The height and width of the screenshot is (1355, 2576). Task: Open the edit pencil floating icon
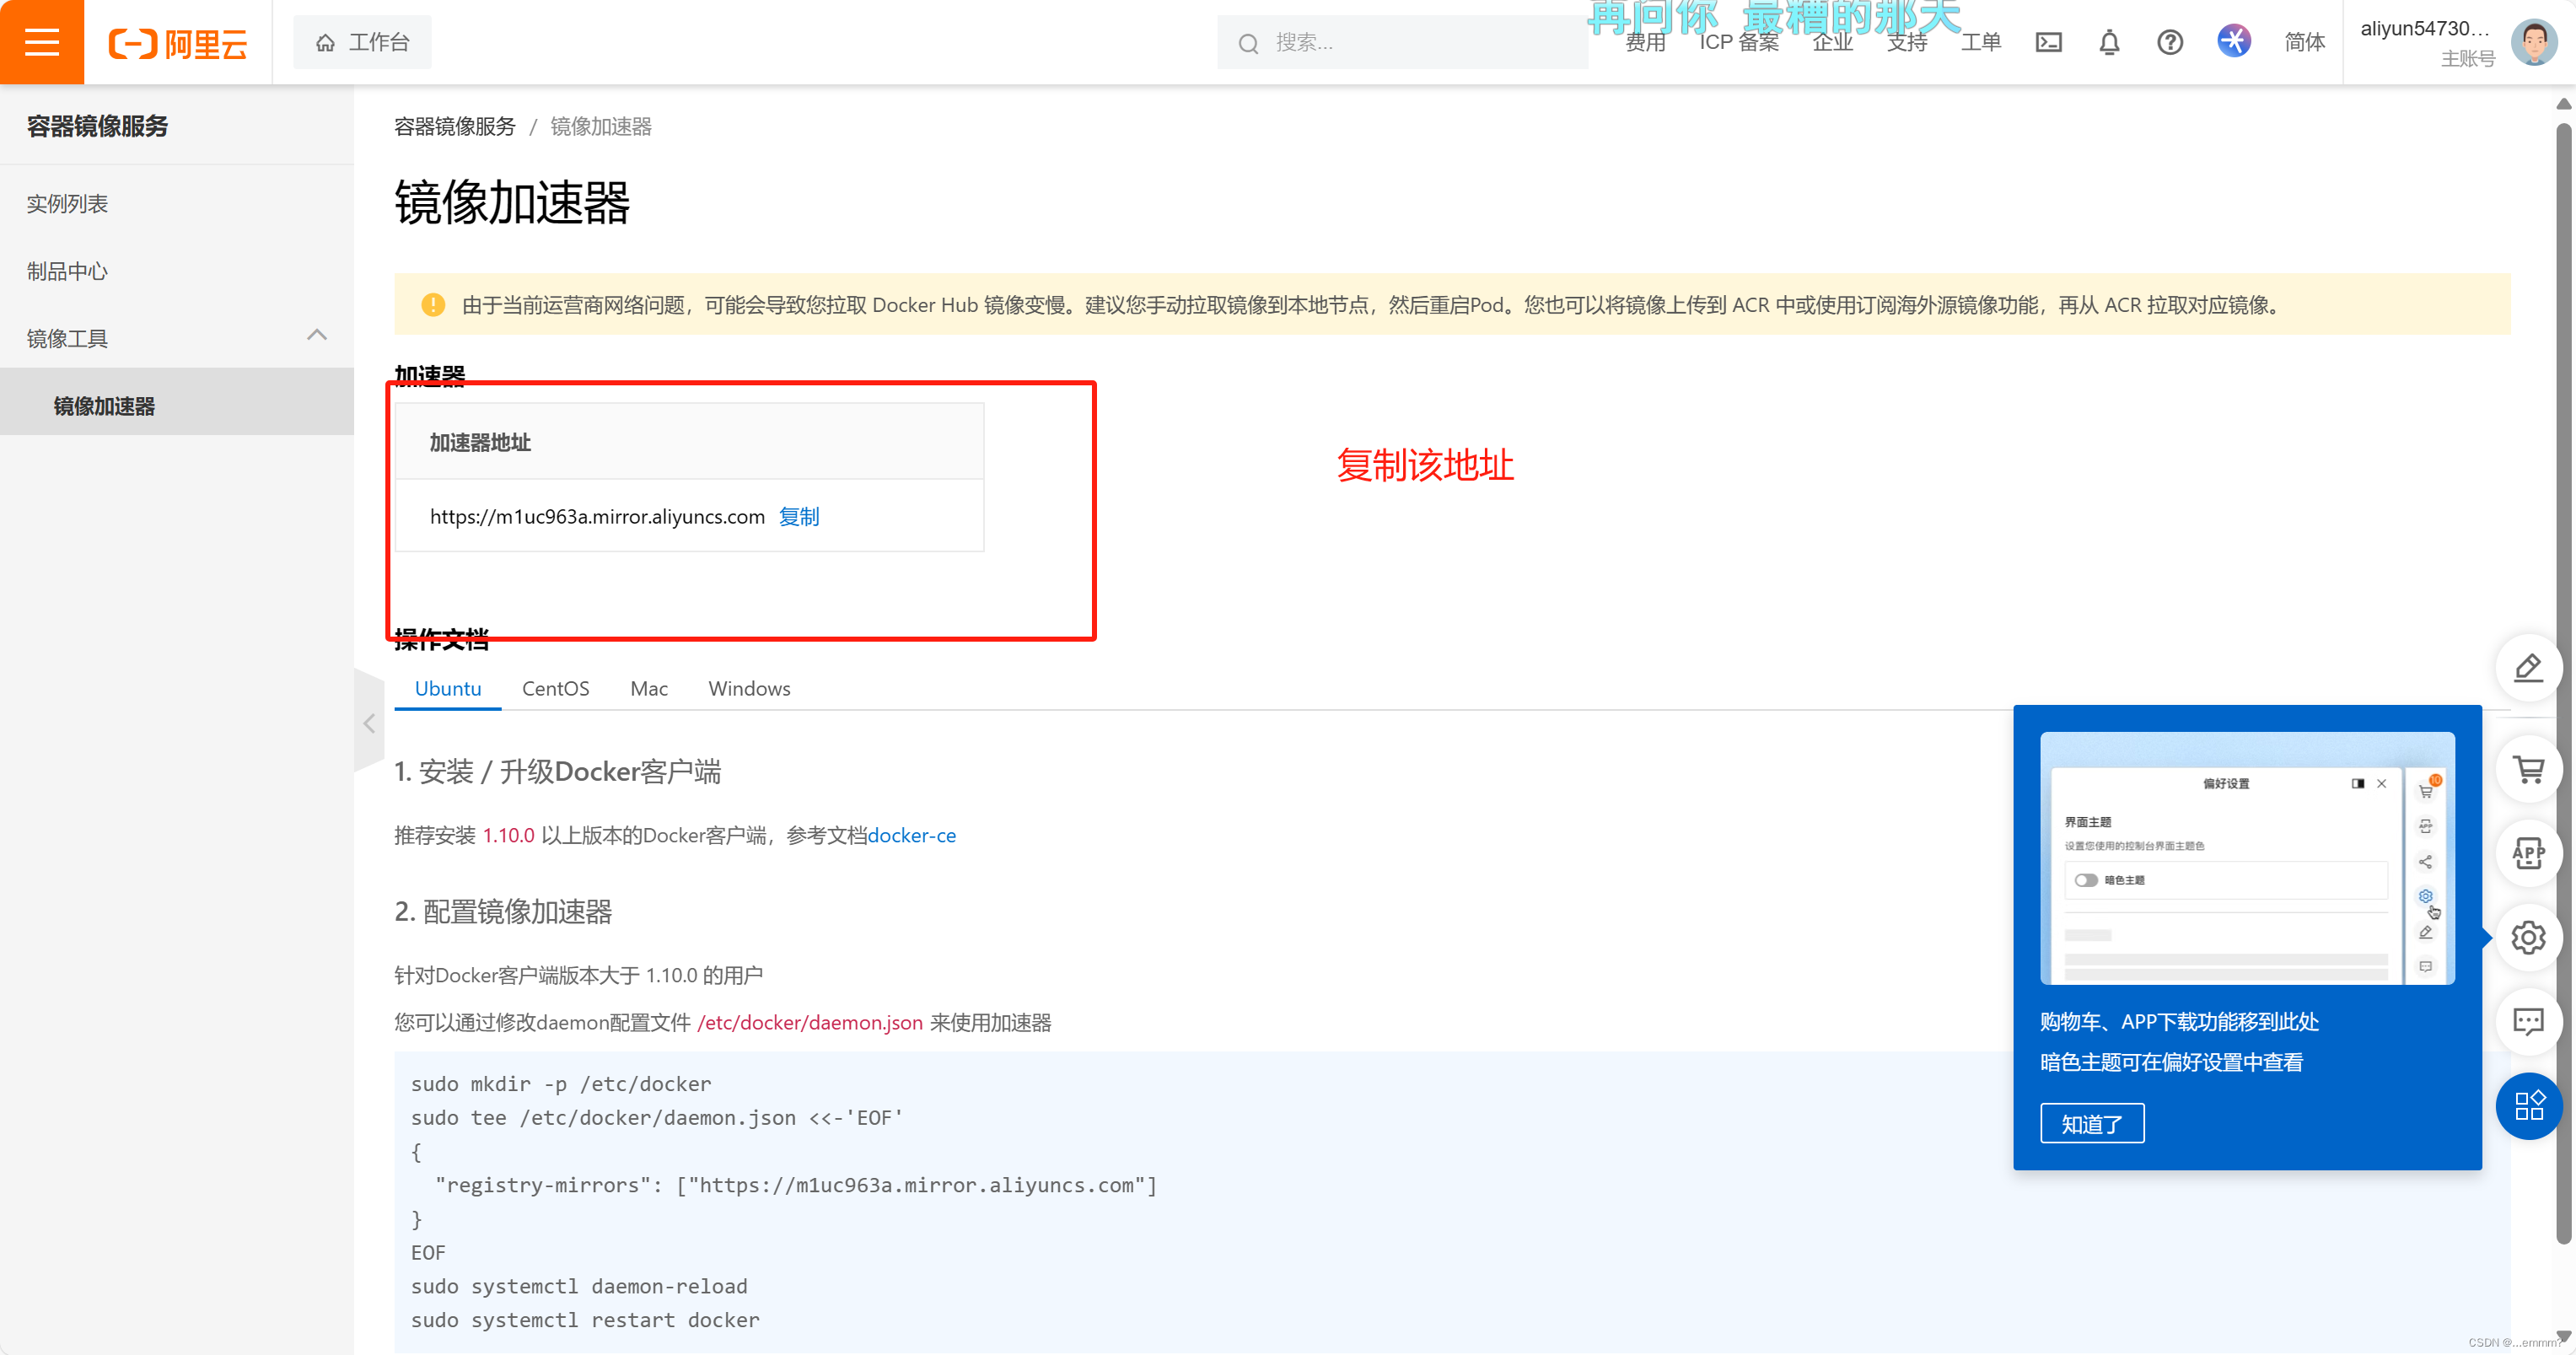pyautogui.click(x=2528, y=668)
